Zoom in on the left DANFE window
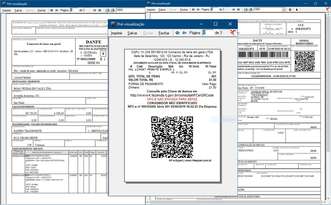Image resolution: width=331 pixels, height=205 pixels. 113,10
